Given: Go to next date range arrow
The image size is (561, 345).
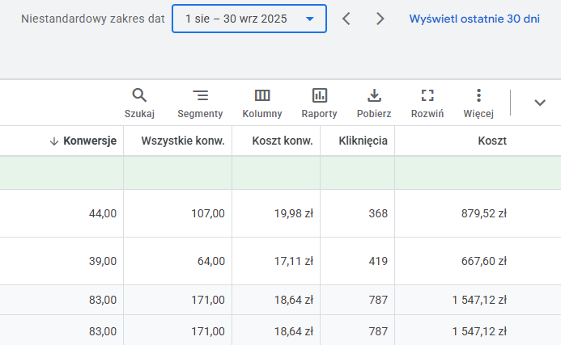Looking at the screenshot, I should pos(380,19).
